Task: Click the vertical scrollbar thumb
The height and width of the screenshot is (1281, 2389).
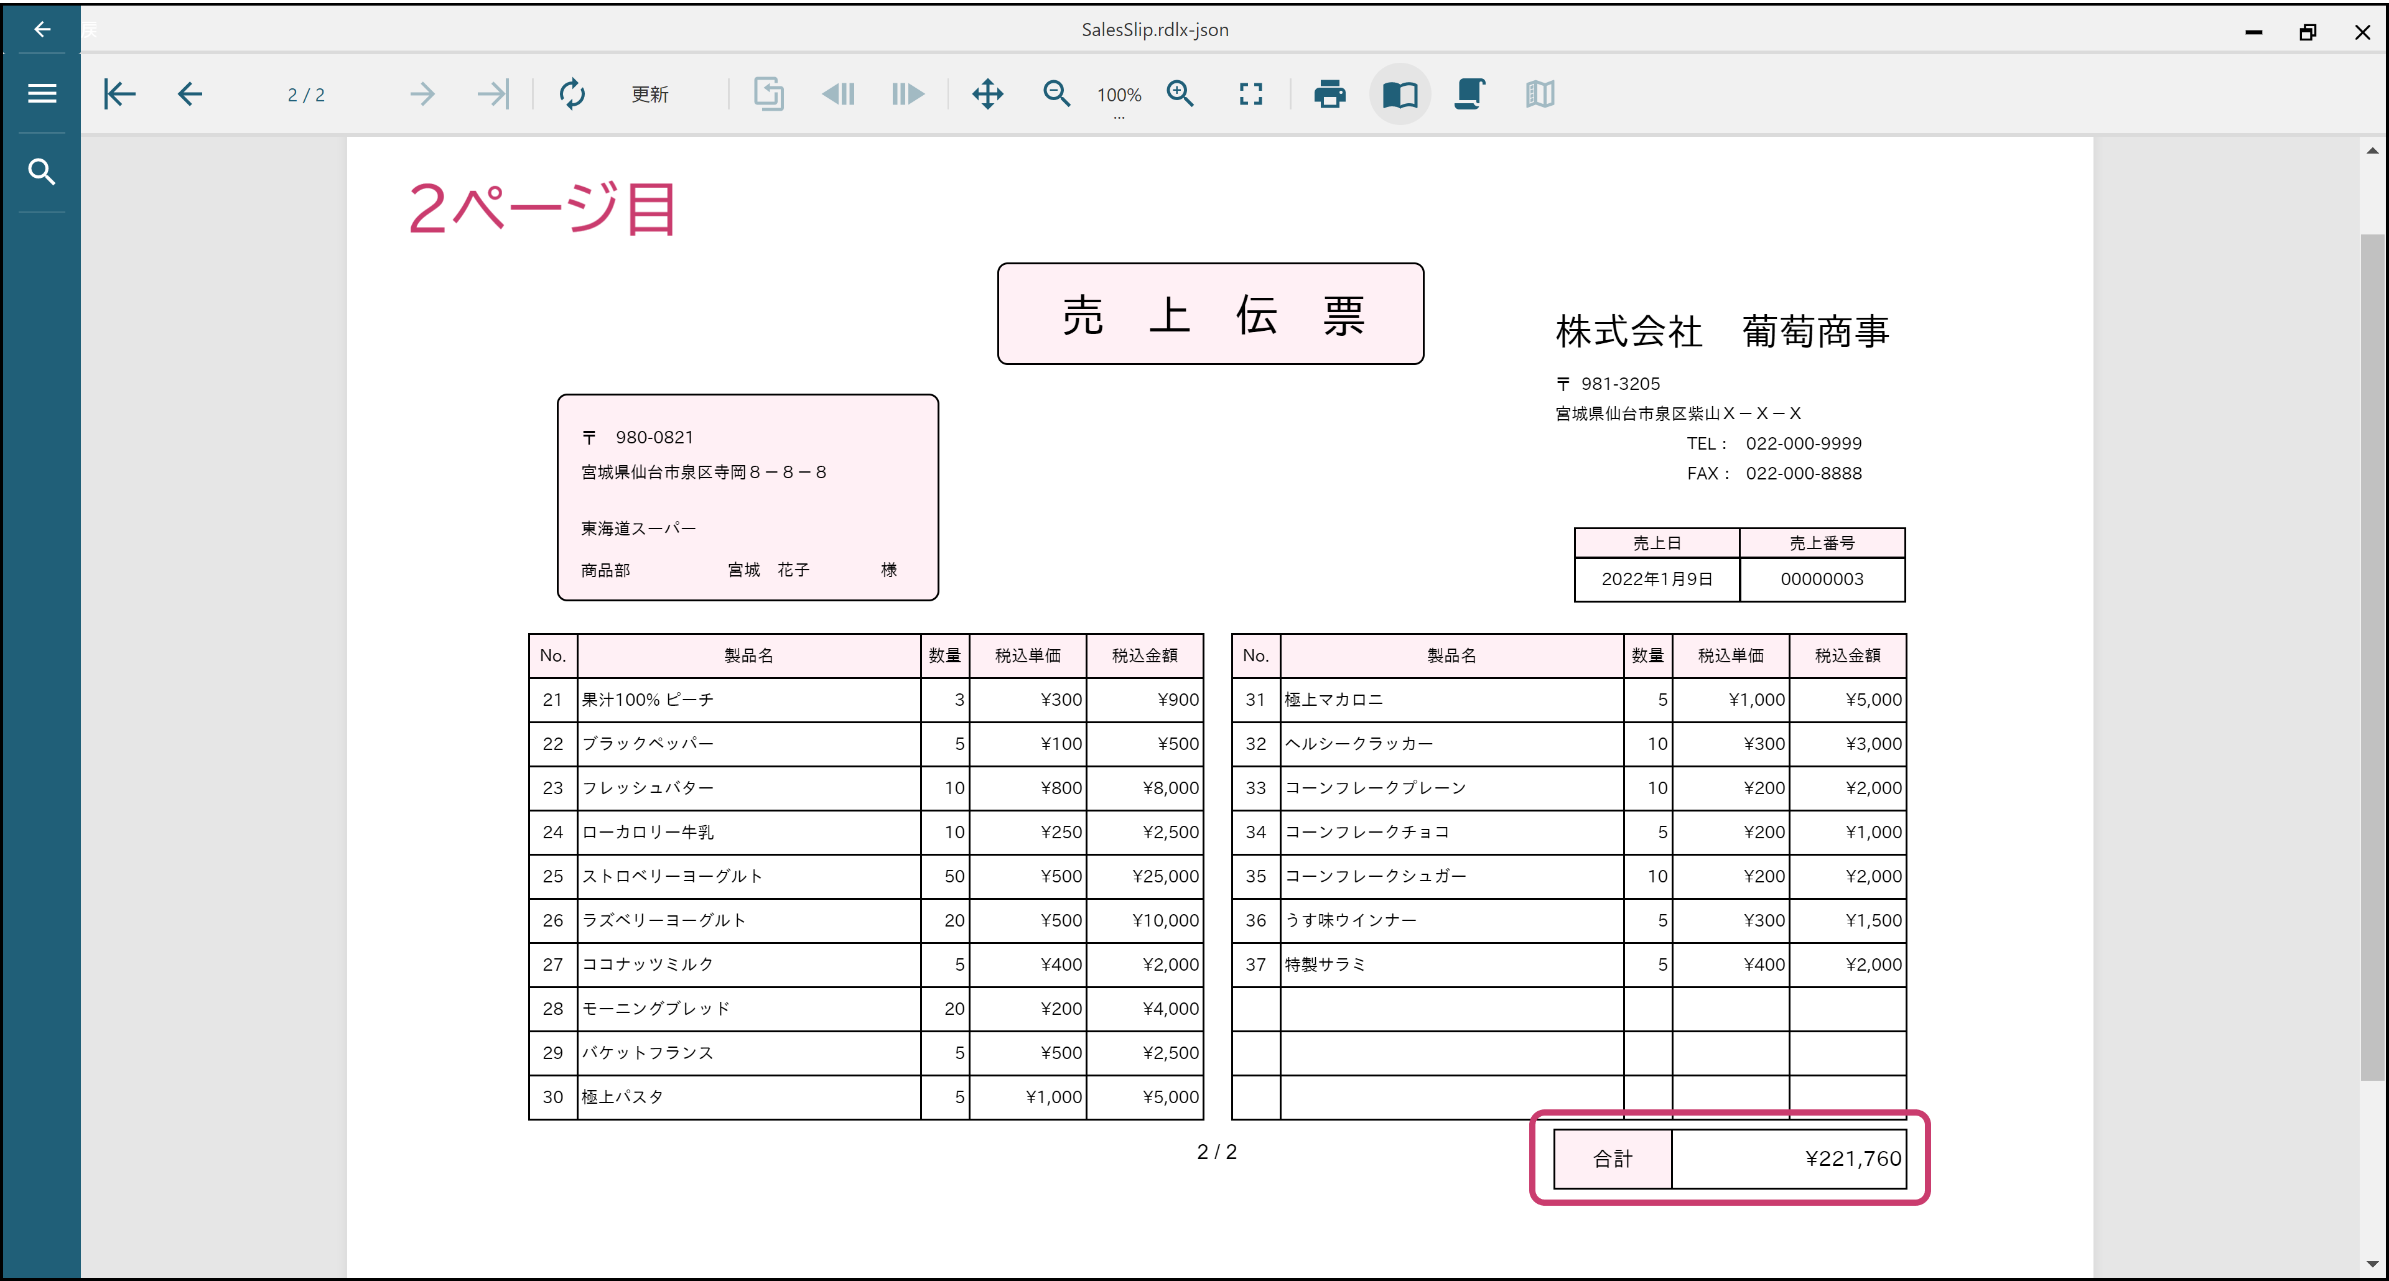Action: (2372, 656)
